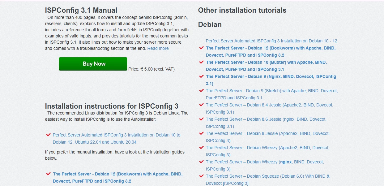Click the checkmark next to Debian 8.4 Jessie tutorial
This screenshot has height=186, width=384.
202,105
